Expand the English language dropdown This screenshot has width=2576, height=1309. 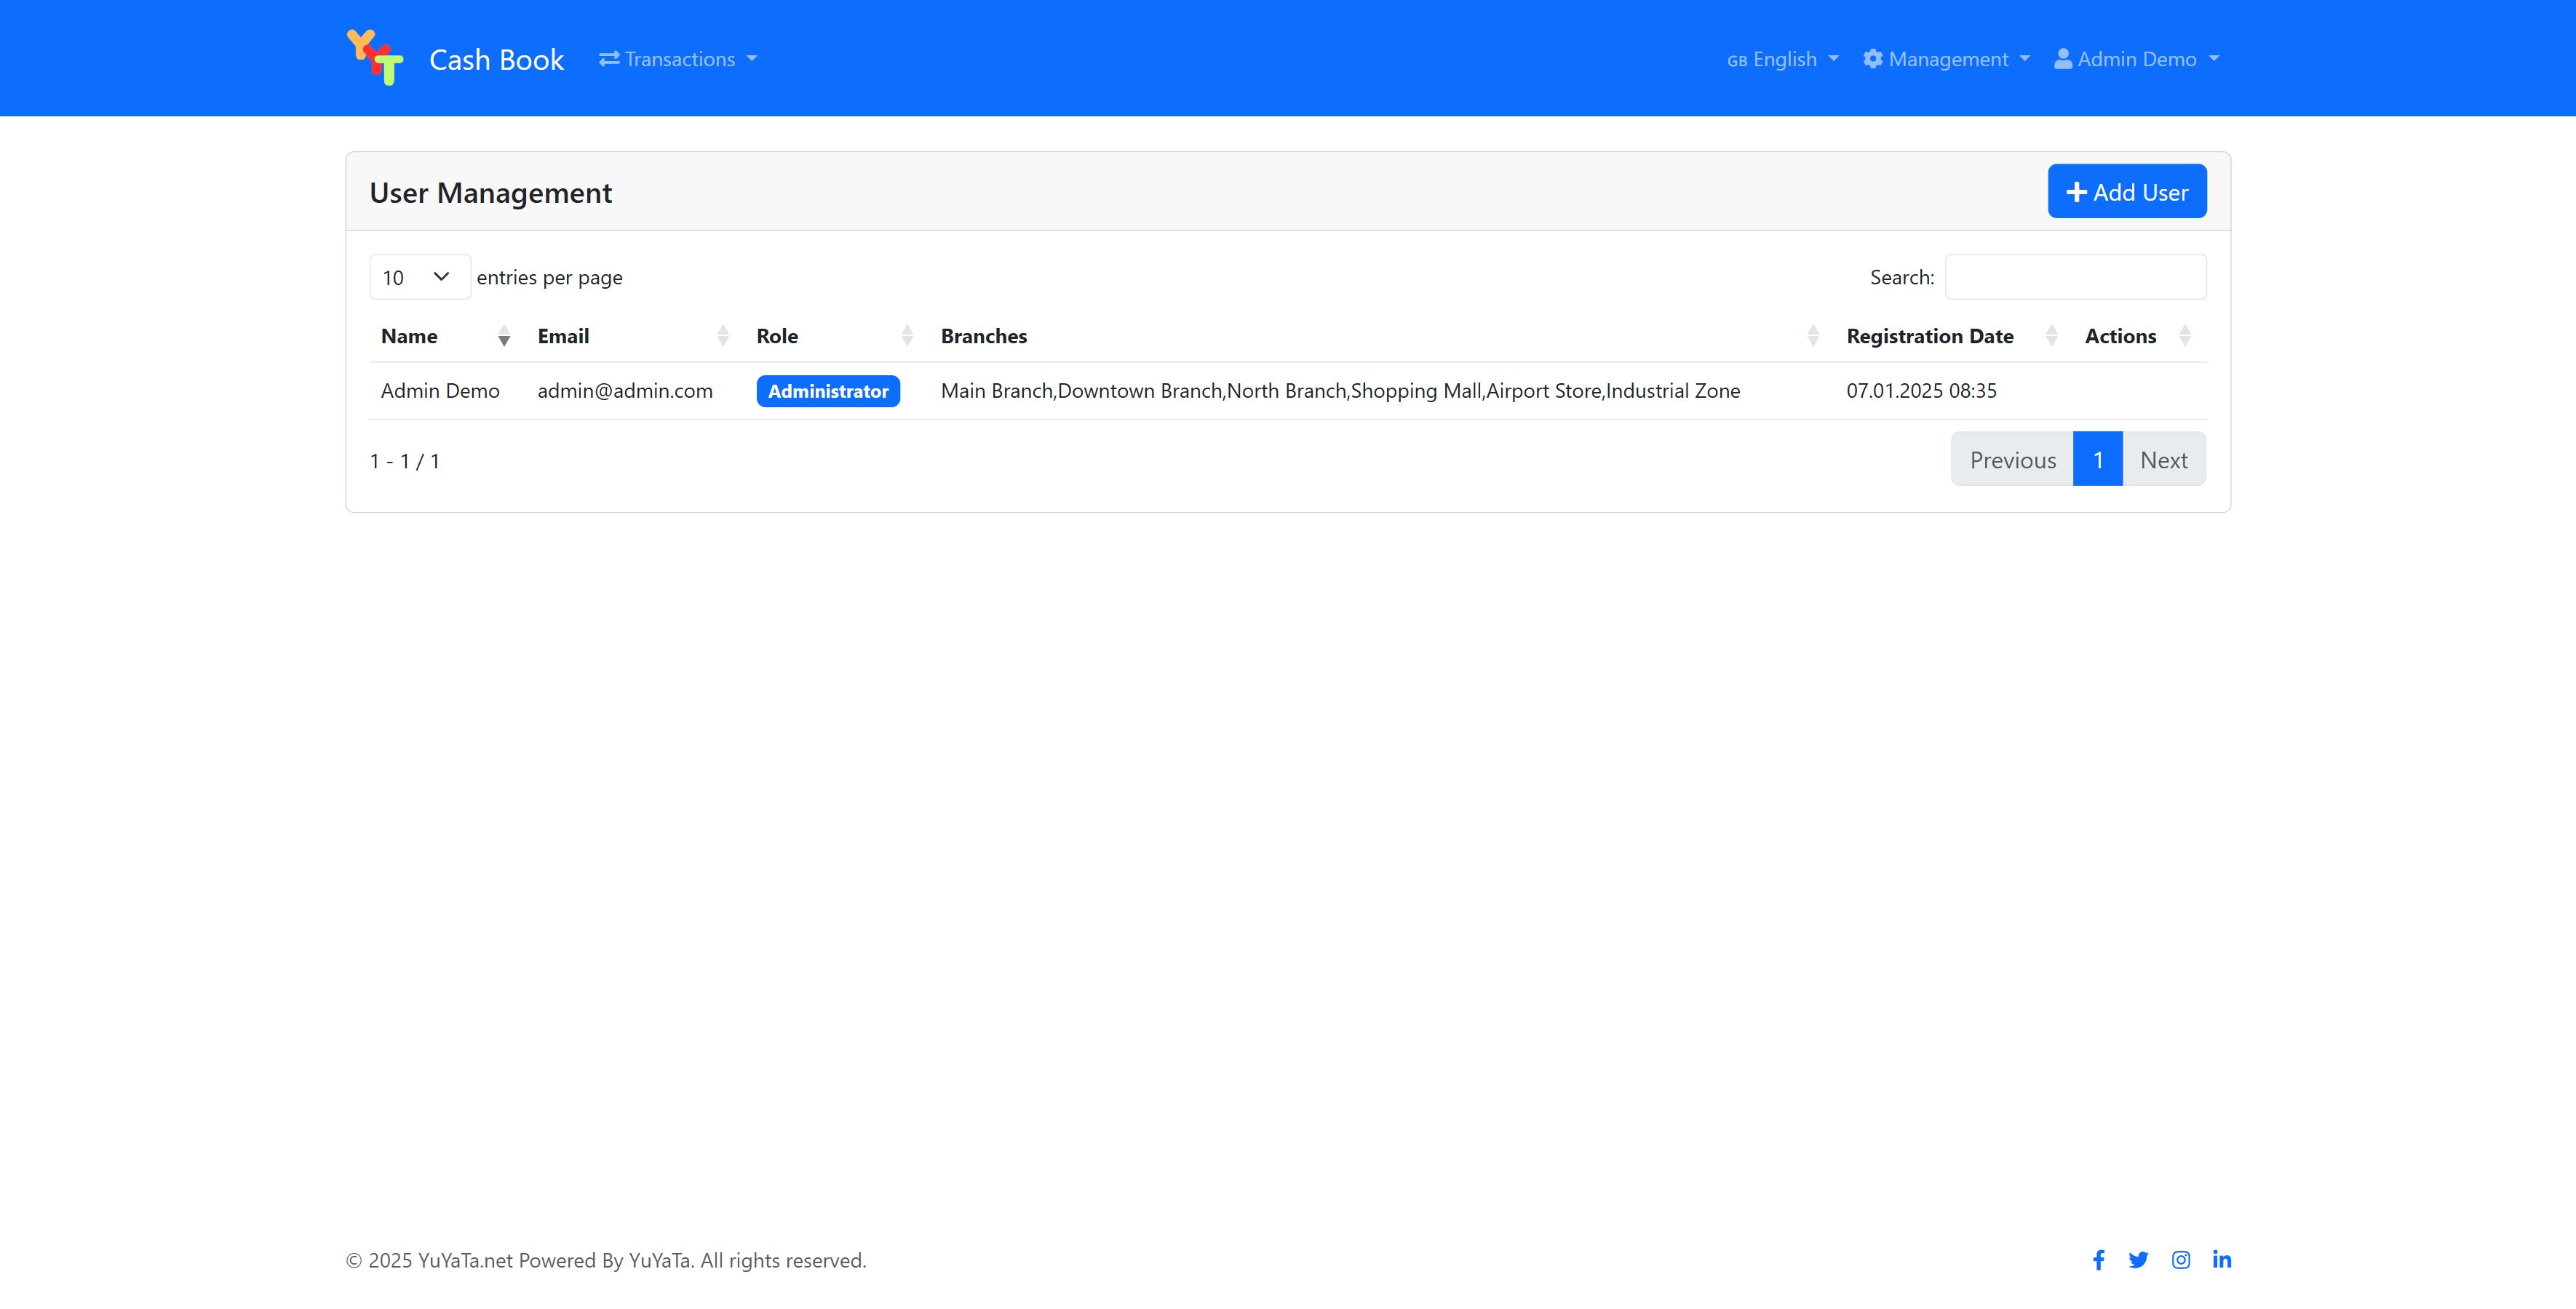coord(1782,59)
